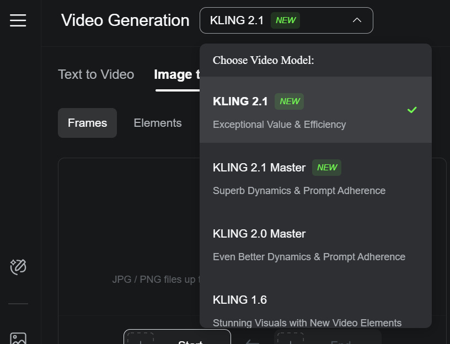The width and height of the screenshot is (450, 344).
Task: Select the Elements mode button
Action: pos(158,123)
